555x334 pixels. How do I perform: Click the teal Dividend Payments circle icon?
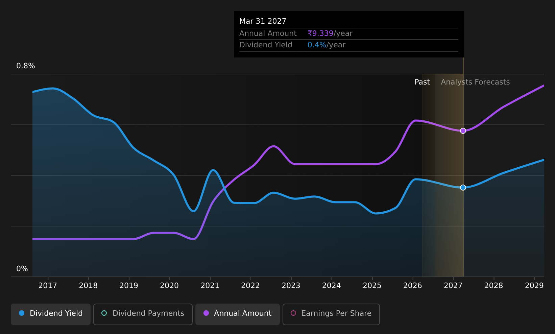104,313
